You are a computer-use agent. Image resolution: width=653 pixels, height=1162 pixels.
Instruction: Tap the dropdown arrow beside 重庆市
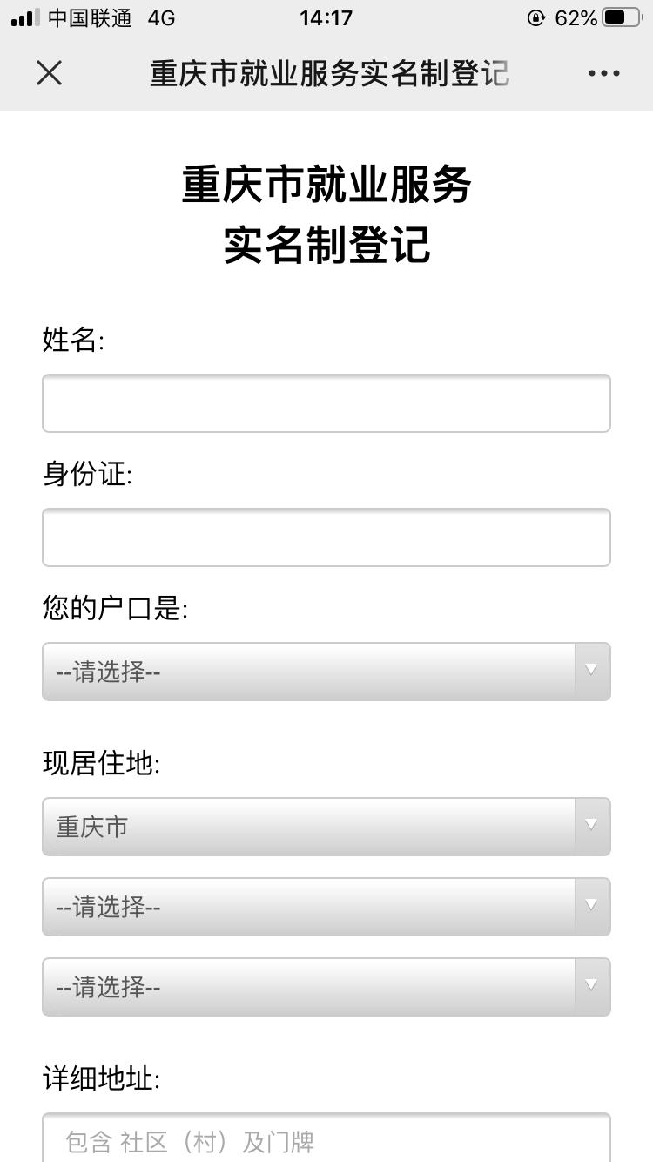pyautogui.click(x=591, y=826)
